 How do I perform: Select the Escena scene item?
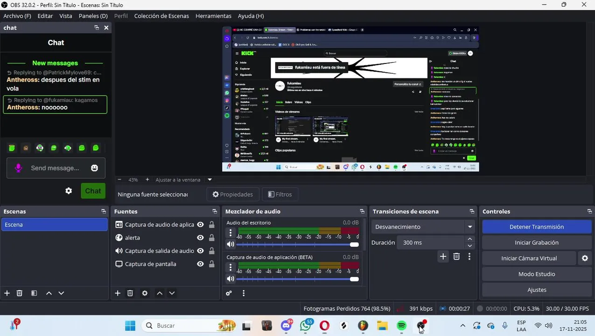[x=54, y=224]
